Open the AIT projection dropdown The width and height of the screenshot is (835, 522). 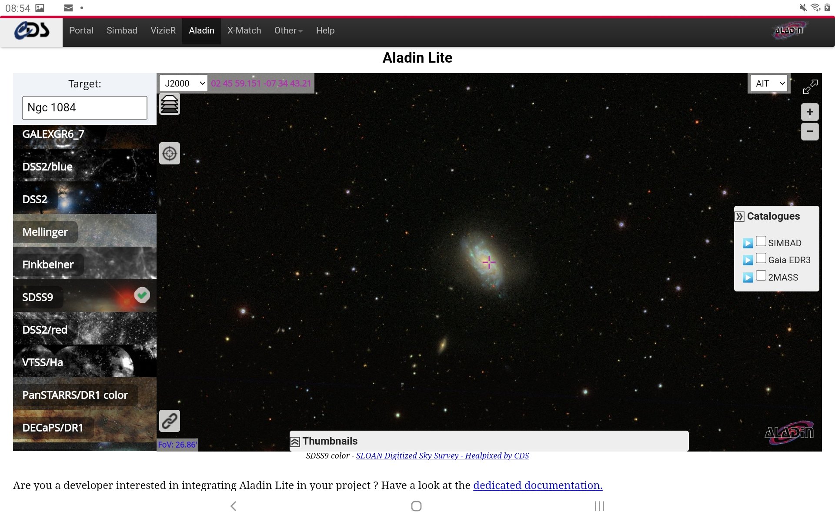pyautogui.click(x=769, y=84)
